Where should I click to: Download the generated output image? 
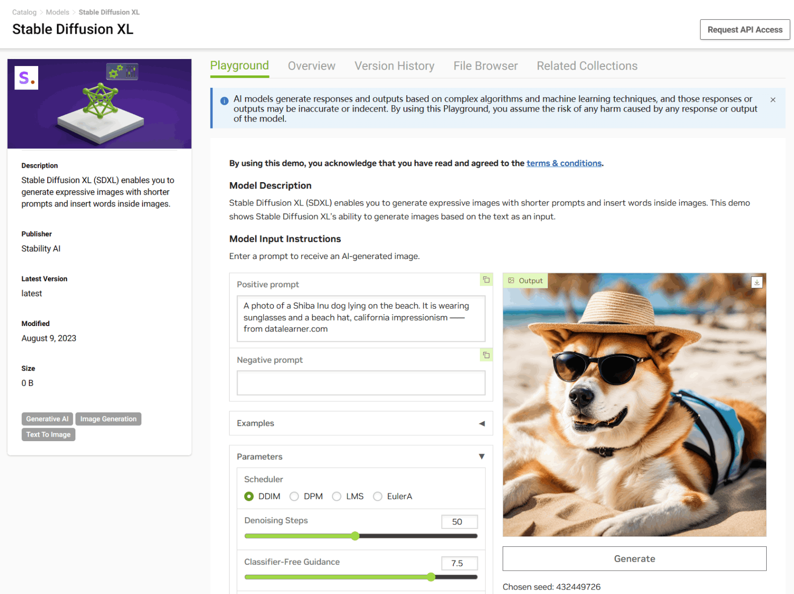pos(757,282)
